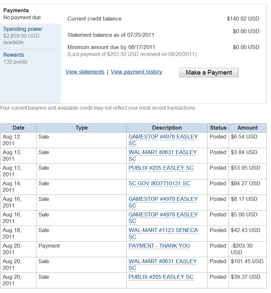The height and width of the screenshot is (293, 271).
Task: Open the View payment history link
Action: click(136, 72)
